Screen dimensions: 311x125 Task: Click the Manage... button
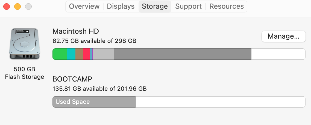tap(283, 36)
